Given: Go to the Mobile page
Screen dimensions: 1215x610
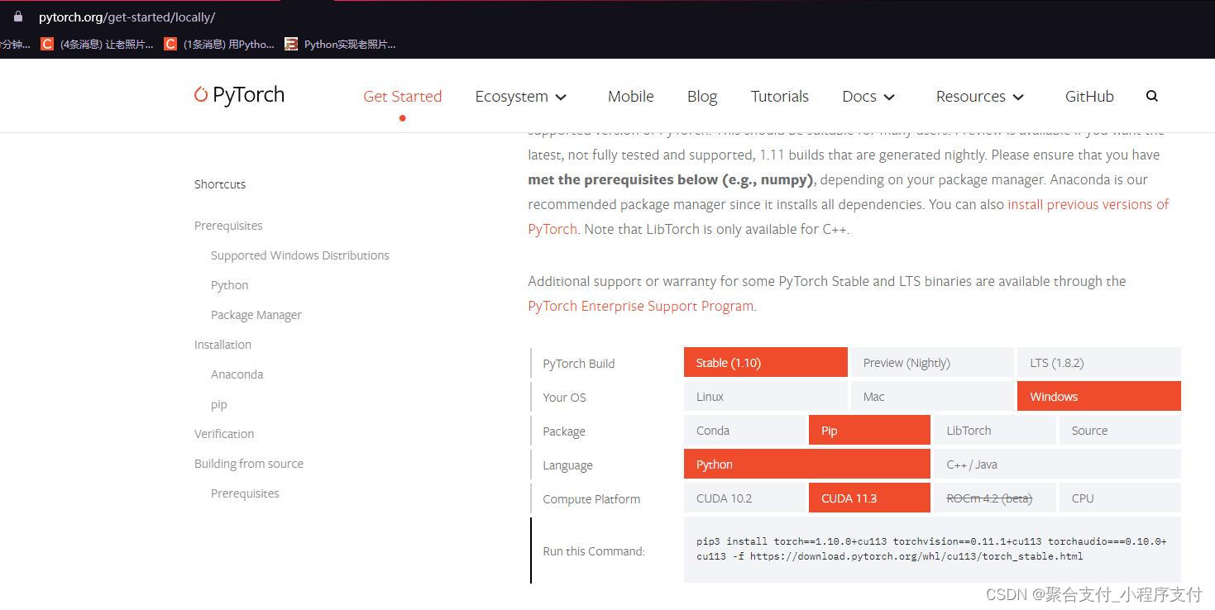Looking at the screenshot, I should click(x=630, y=97).
